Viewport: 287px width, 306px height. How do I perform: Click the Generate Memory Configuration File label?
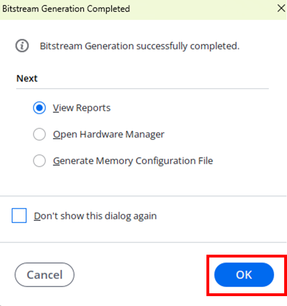click(x=133, y=161)
